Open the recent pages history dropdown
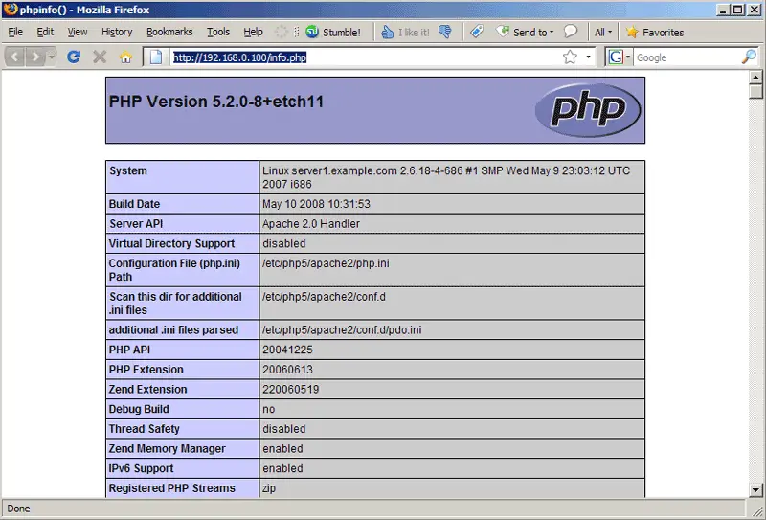 52,57
